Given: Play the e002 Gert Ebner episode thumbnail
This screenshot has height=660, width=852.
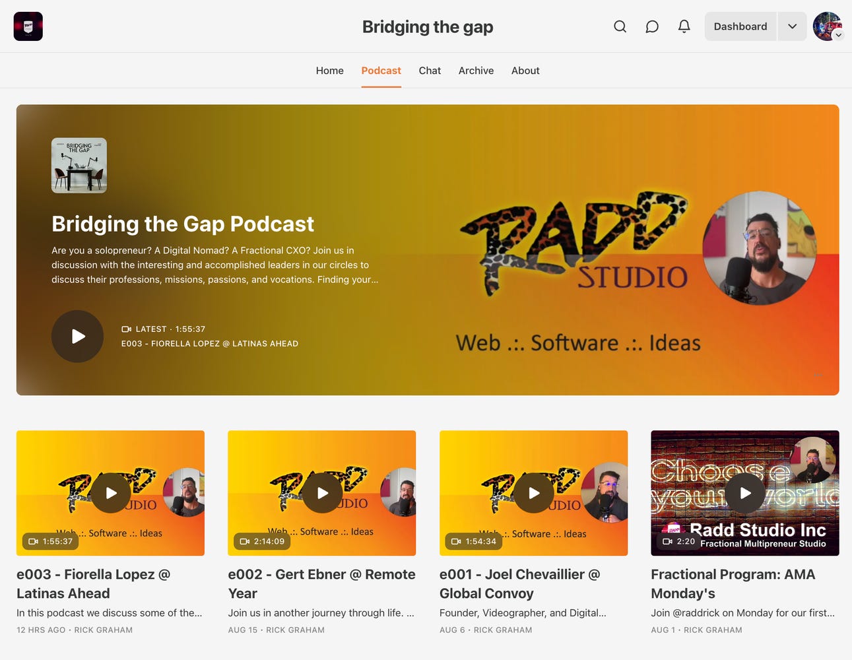Looking at the screenshot, I should pyautogui.click(x=322, y=493).
